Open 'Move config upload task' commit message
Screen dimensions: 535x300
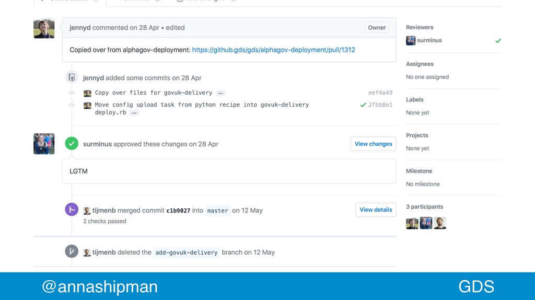[202, 108]
